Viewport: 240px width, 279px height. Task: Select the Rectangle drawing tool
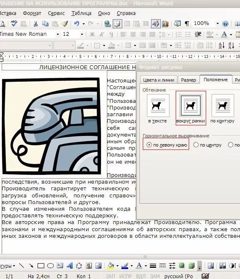click(x=41, y=266)
